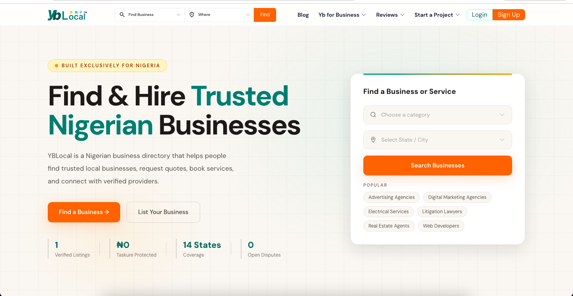Click the Verified Listings stat label
The height and width of the screenshot is (296, 573).
pos(72,255)
